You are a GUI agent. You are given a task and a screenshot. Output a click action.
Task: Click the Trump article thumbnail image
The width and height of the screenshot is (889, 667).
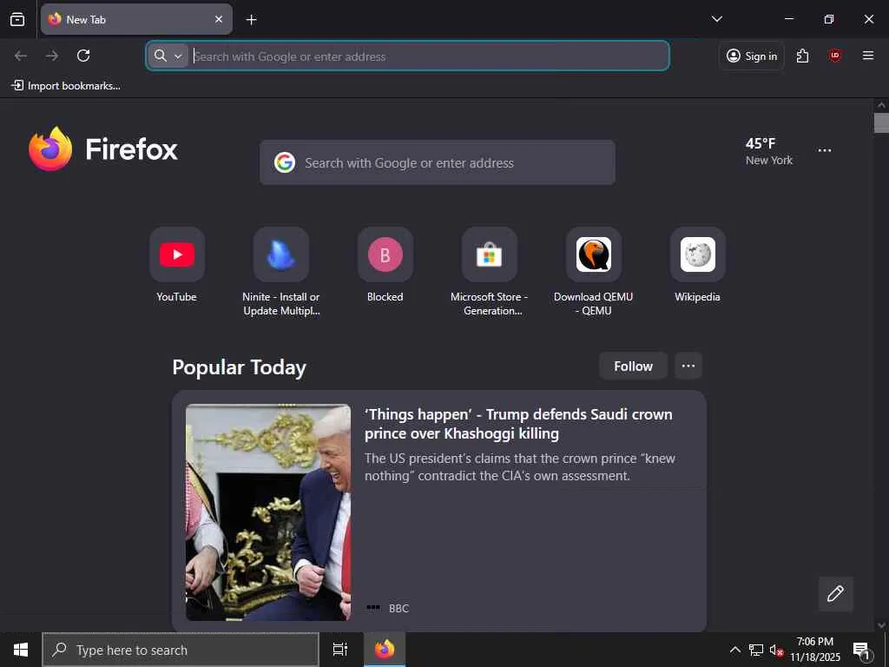click(268, 512)
